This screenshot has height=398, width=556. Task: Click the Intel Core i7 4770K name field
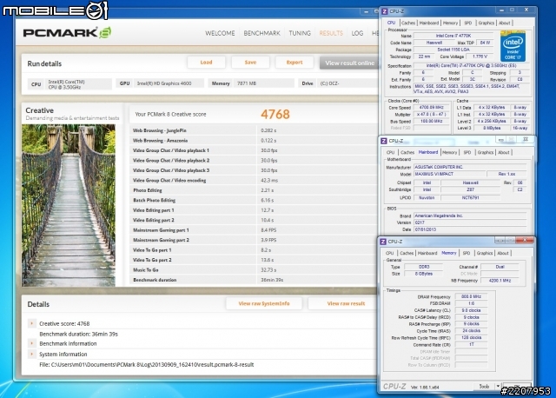(x=453, y=36)
